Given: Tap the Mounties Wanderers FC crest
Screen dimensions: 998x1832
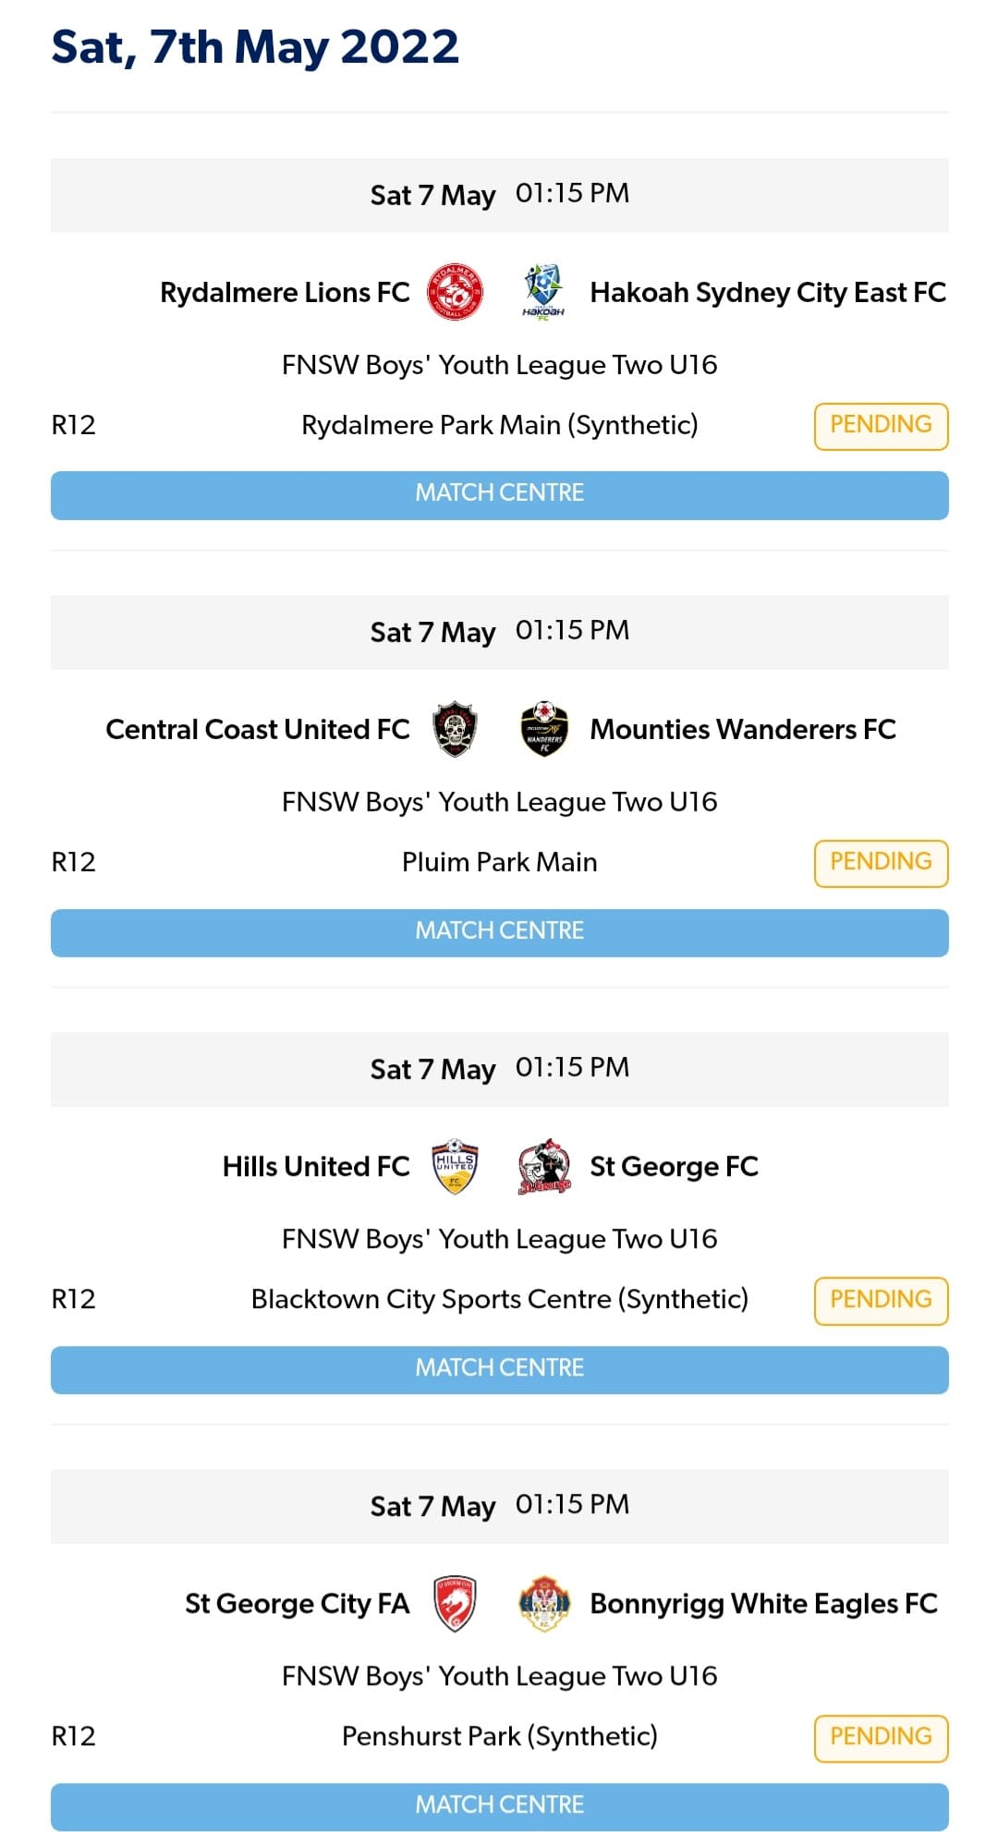Looking at the screenshot, I should click(x=543, y=730).
